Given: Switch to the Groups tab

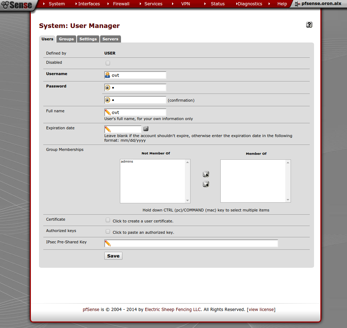Looking at the screenshot, I should pyautogui.click(x=66, y=39).
